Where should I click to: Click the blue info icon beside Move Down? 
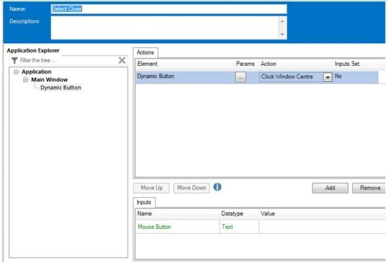(217, 188)
